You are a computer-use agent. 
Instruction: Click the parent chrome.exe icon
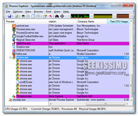click(14, 57)
